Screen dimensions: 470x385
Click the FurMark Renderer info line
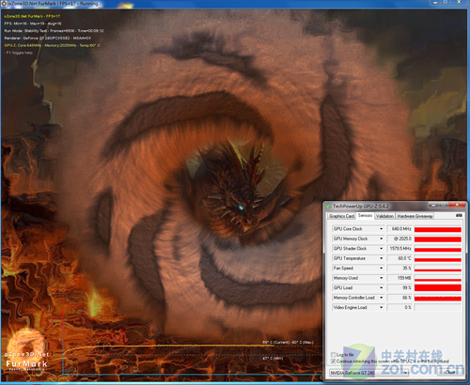(48, 38)
